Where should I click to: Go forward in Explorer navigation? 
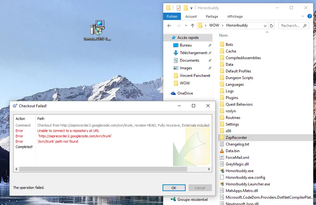tap(178, 26)
